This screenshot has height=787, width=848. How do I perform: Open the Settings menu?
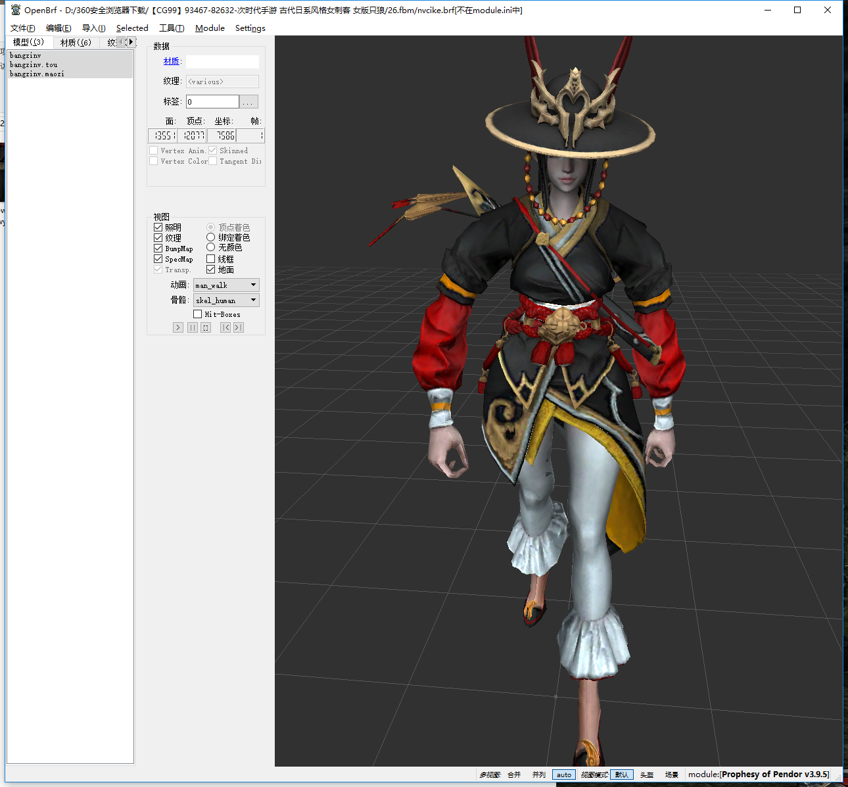pyautogui.click(x=250, y=28)
